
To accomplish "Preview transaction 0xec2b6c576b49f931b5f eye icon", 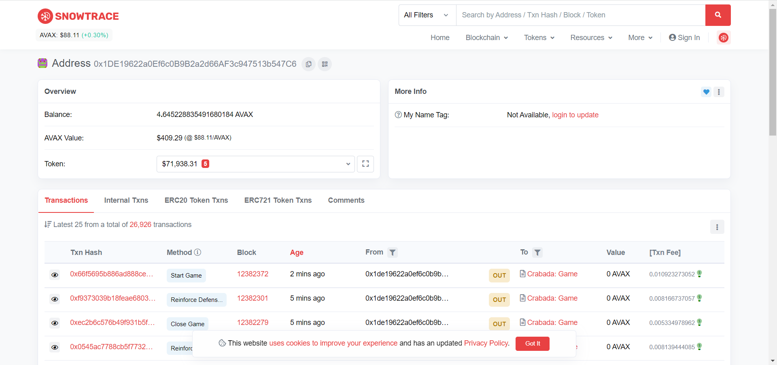I will [x=55, y=323].
